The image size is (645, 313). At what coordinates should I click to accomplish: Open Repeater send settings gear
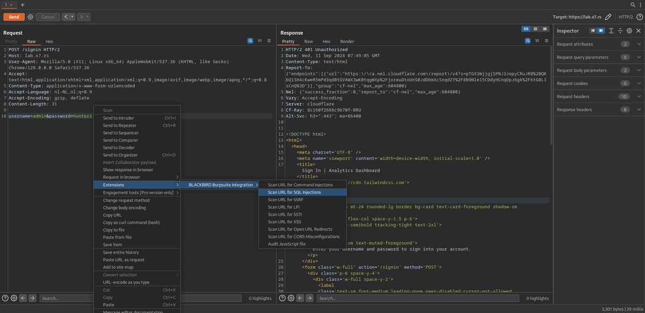tap(30, 17)
